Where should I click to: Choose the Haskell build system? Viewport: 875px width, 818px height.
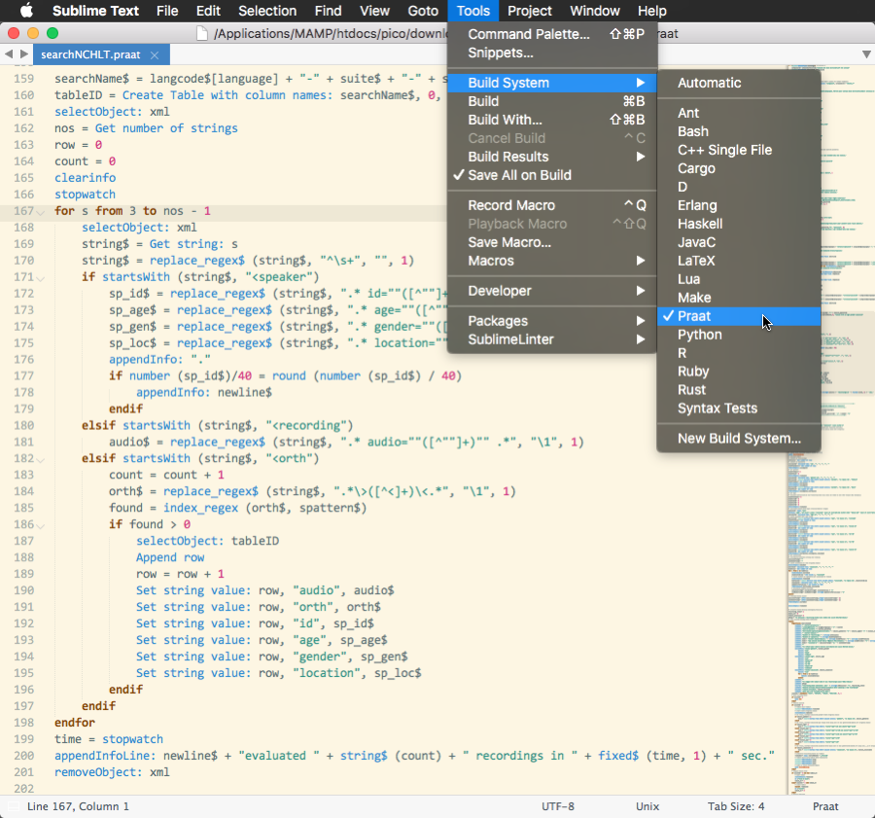[739, 224]
